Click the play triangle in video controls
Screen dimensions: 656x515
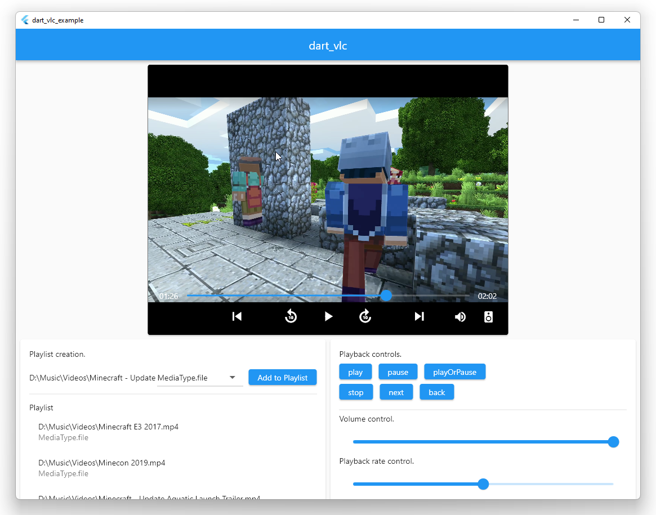328,316
